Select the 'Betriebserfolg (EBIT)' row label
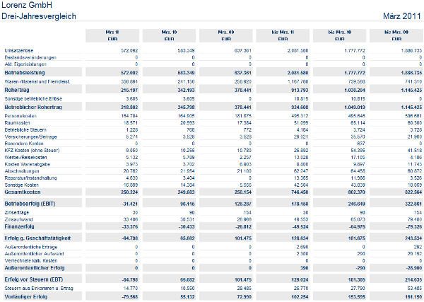424x302 pixels. click(30, 204)
